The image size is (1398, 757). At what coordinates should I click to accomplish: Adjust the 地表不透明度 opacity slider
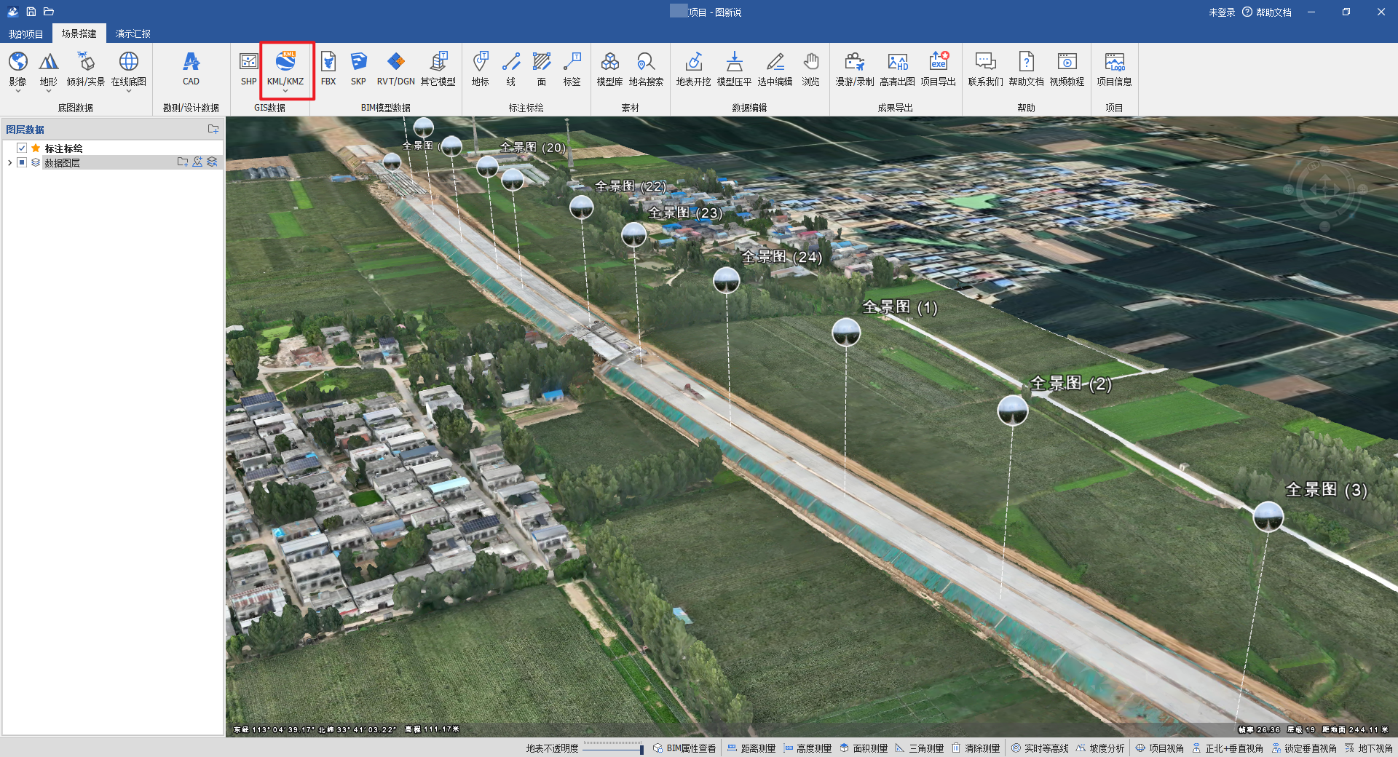pyautogui.click(x=641, y=749)
